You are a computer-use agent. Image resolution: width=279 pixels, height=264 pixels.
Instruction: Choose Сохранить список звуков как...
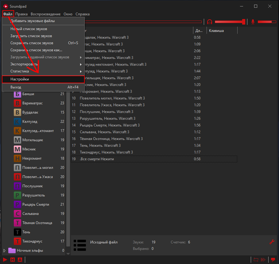[43, 50]
